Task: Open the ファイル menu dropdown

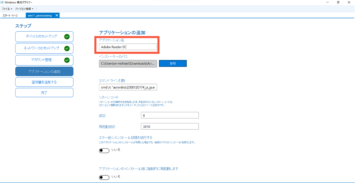Action: (7, 8)
